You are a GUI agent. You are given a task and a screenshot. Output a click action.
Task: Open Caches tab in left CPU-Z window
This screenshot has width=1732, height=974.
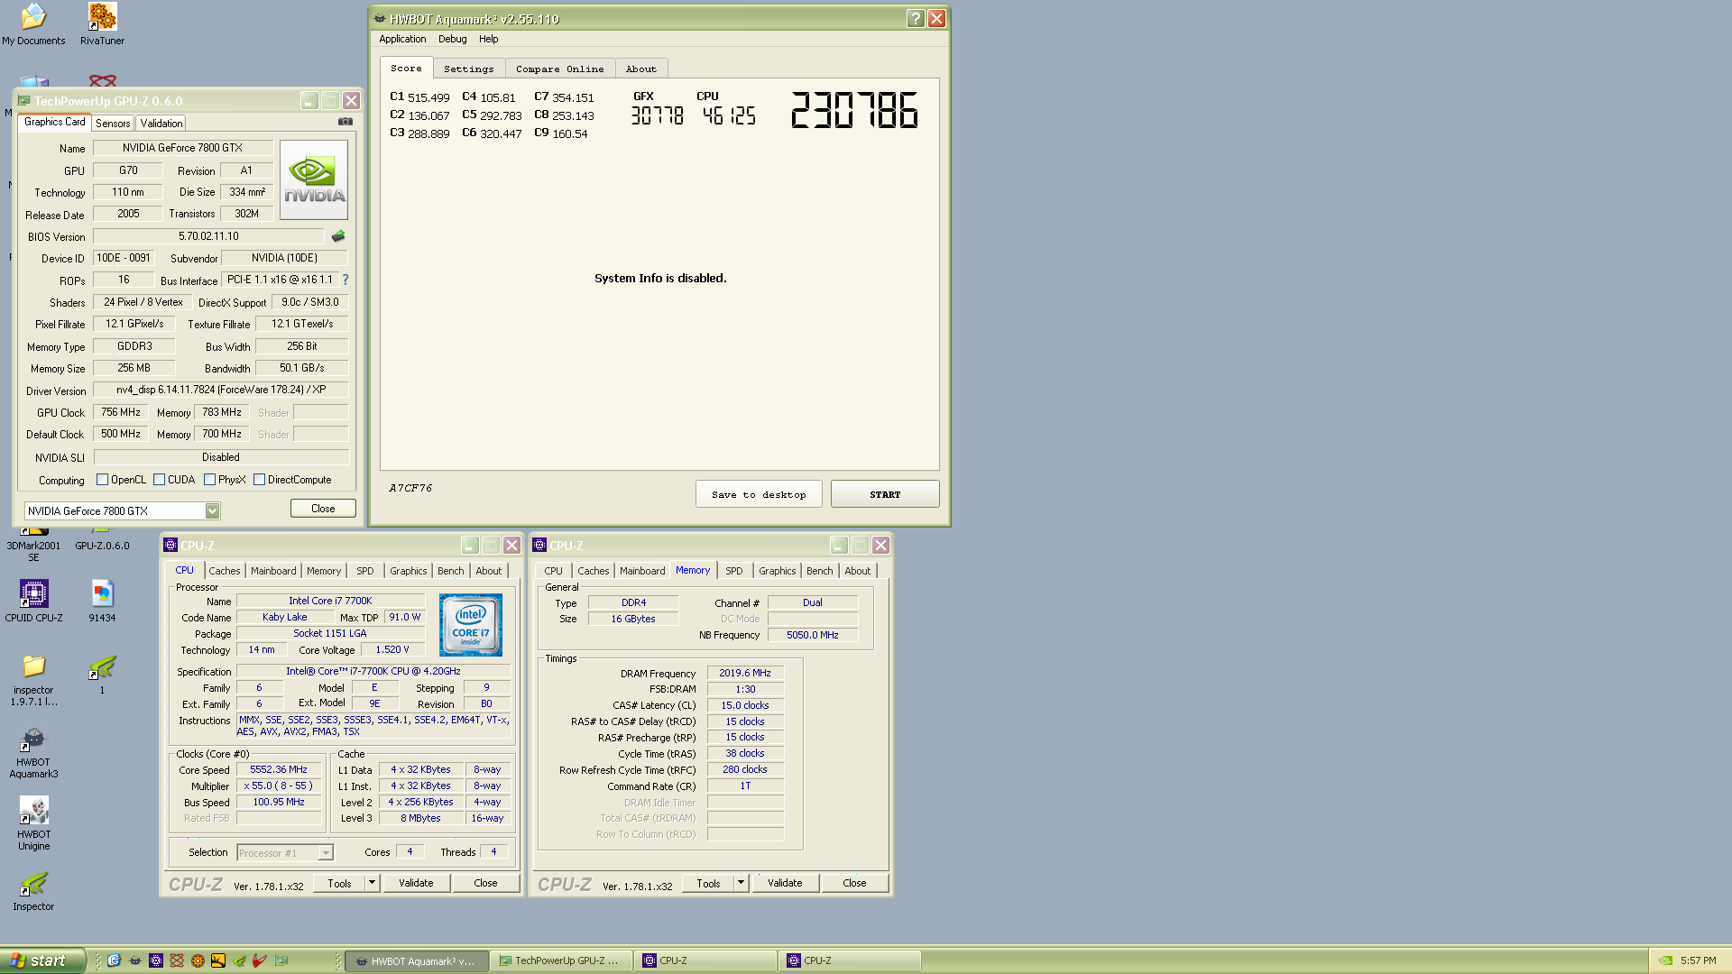(225, 571)
